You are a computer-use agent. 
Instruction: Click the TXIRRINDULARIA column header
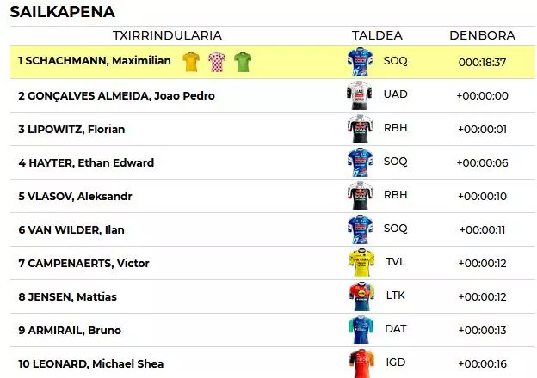point(167,35)
